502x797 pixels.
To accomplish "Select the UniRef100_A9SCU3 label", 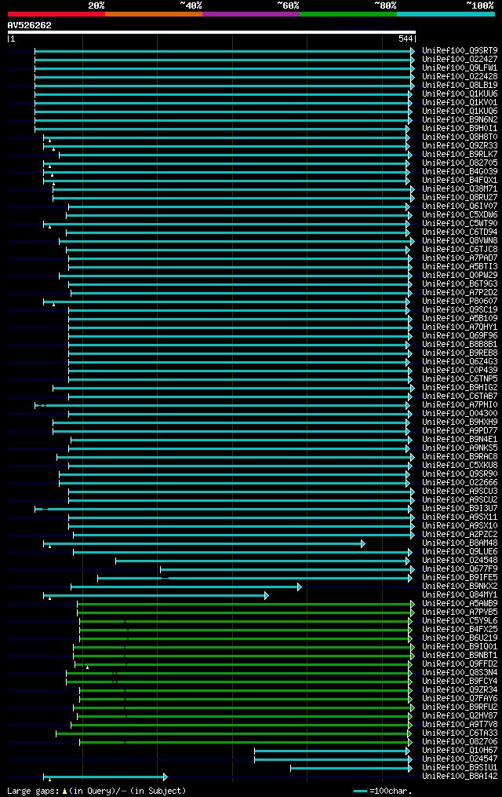I will 460,492.
